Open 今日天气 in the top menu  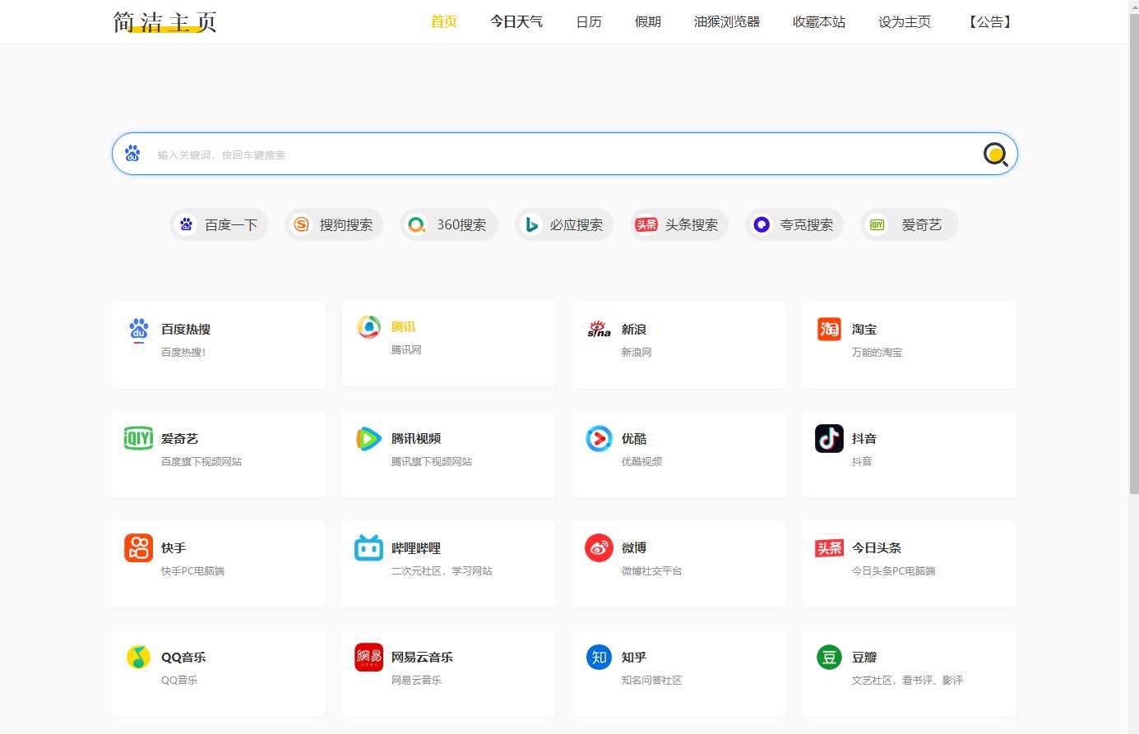pyautogui.click(x=516, y=22)
